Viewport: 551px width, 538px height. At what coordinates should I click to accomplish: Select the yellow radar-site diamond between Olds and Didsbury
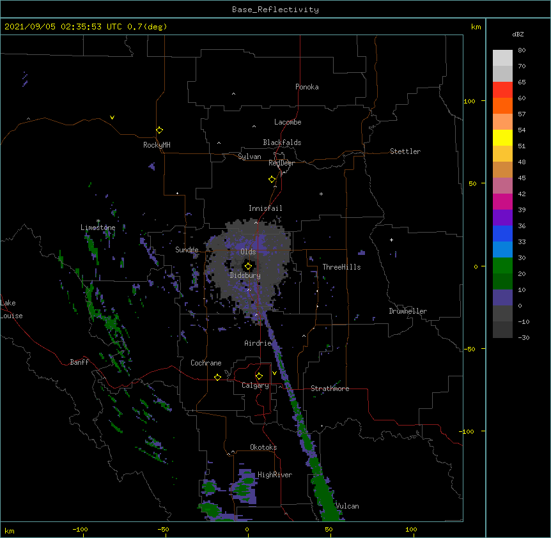[x=249, y=266]
